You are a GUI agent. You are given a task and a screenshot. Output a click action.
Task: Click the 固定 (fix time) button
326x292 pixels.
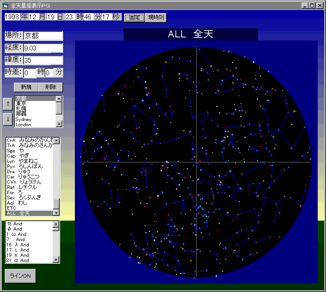click(134, 17)
